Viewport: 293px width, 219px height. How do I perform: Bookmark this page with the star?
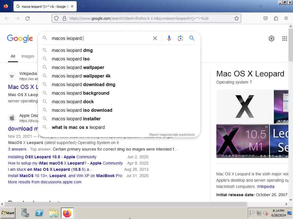[x=237, y=18]
